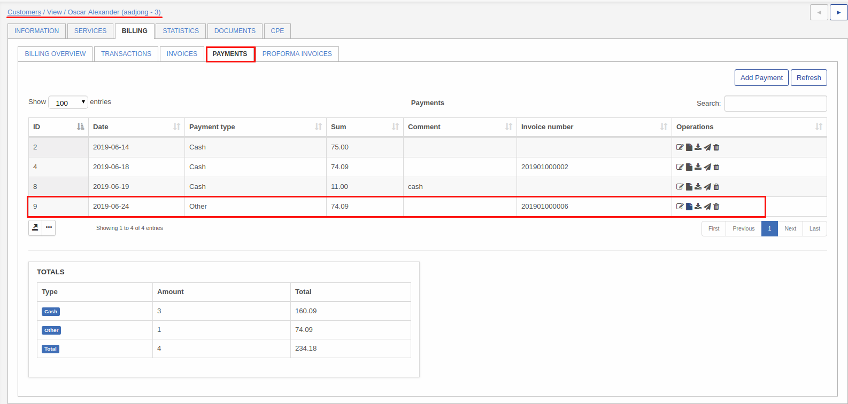Follow the Customers breadcrumb link
Viewport: 848px width, 404px height.
[x=24, y=12]
